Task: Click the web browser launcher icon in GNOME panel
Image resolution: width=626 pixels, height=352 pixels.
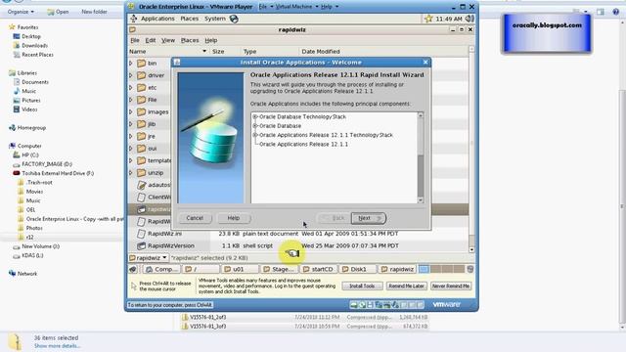Action: pos(234,19)
